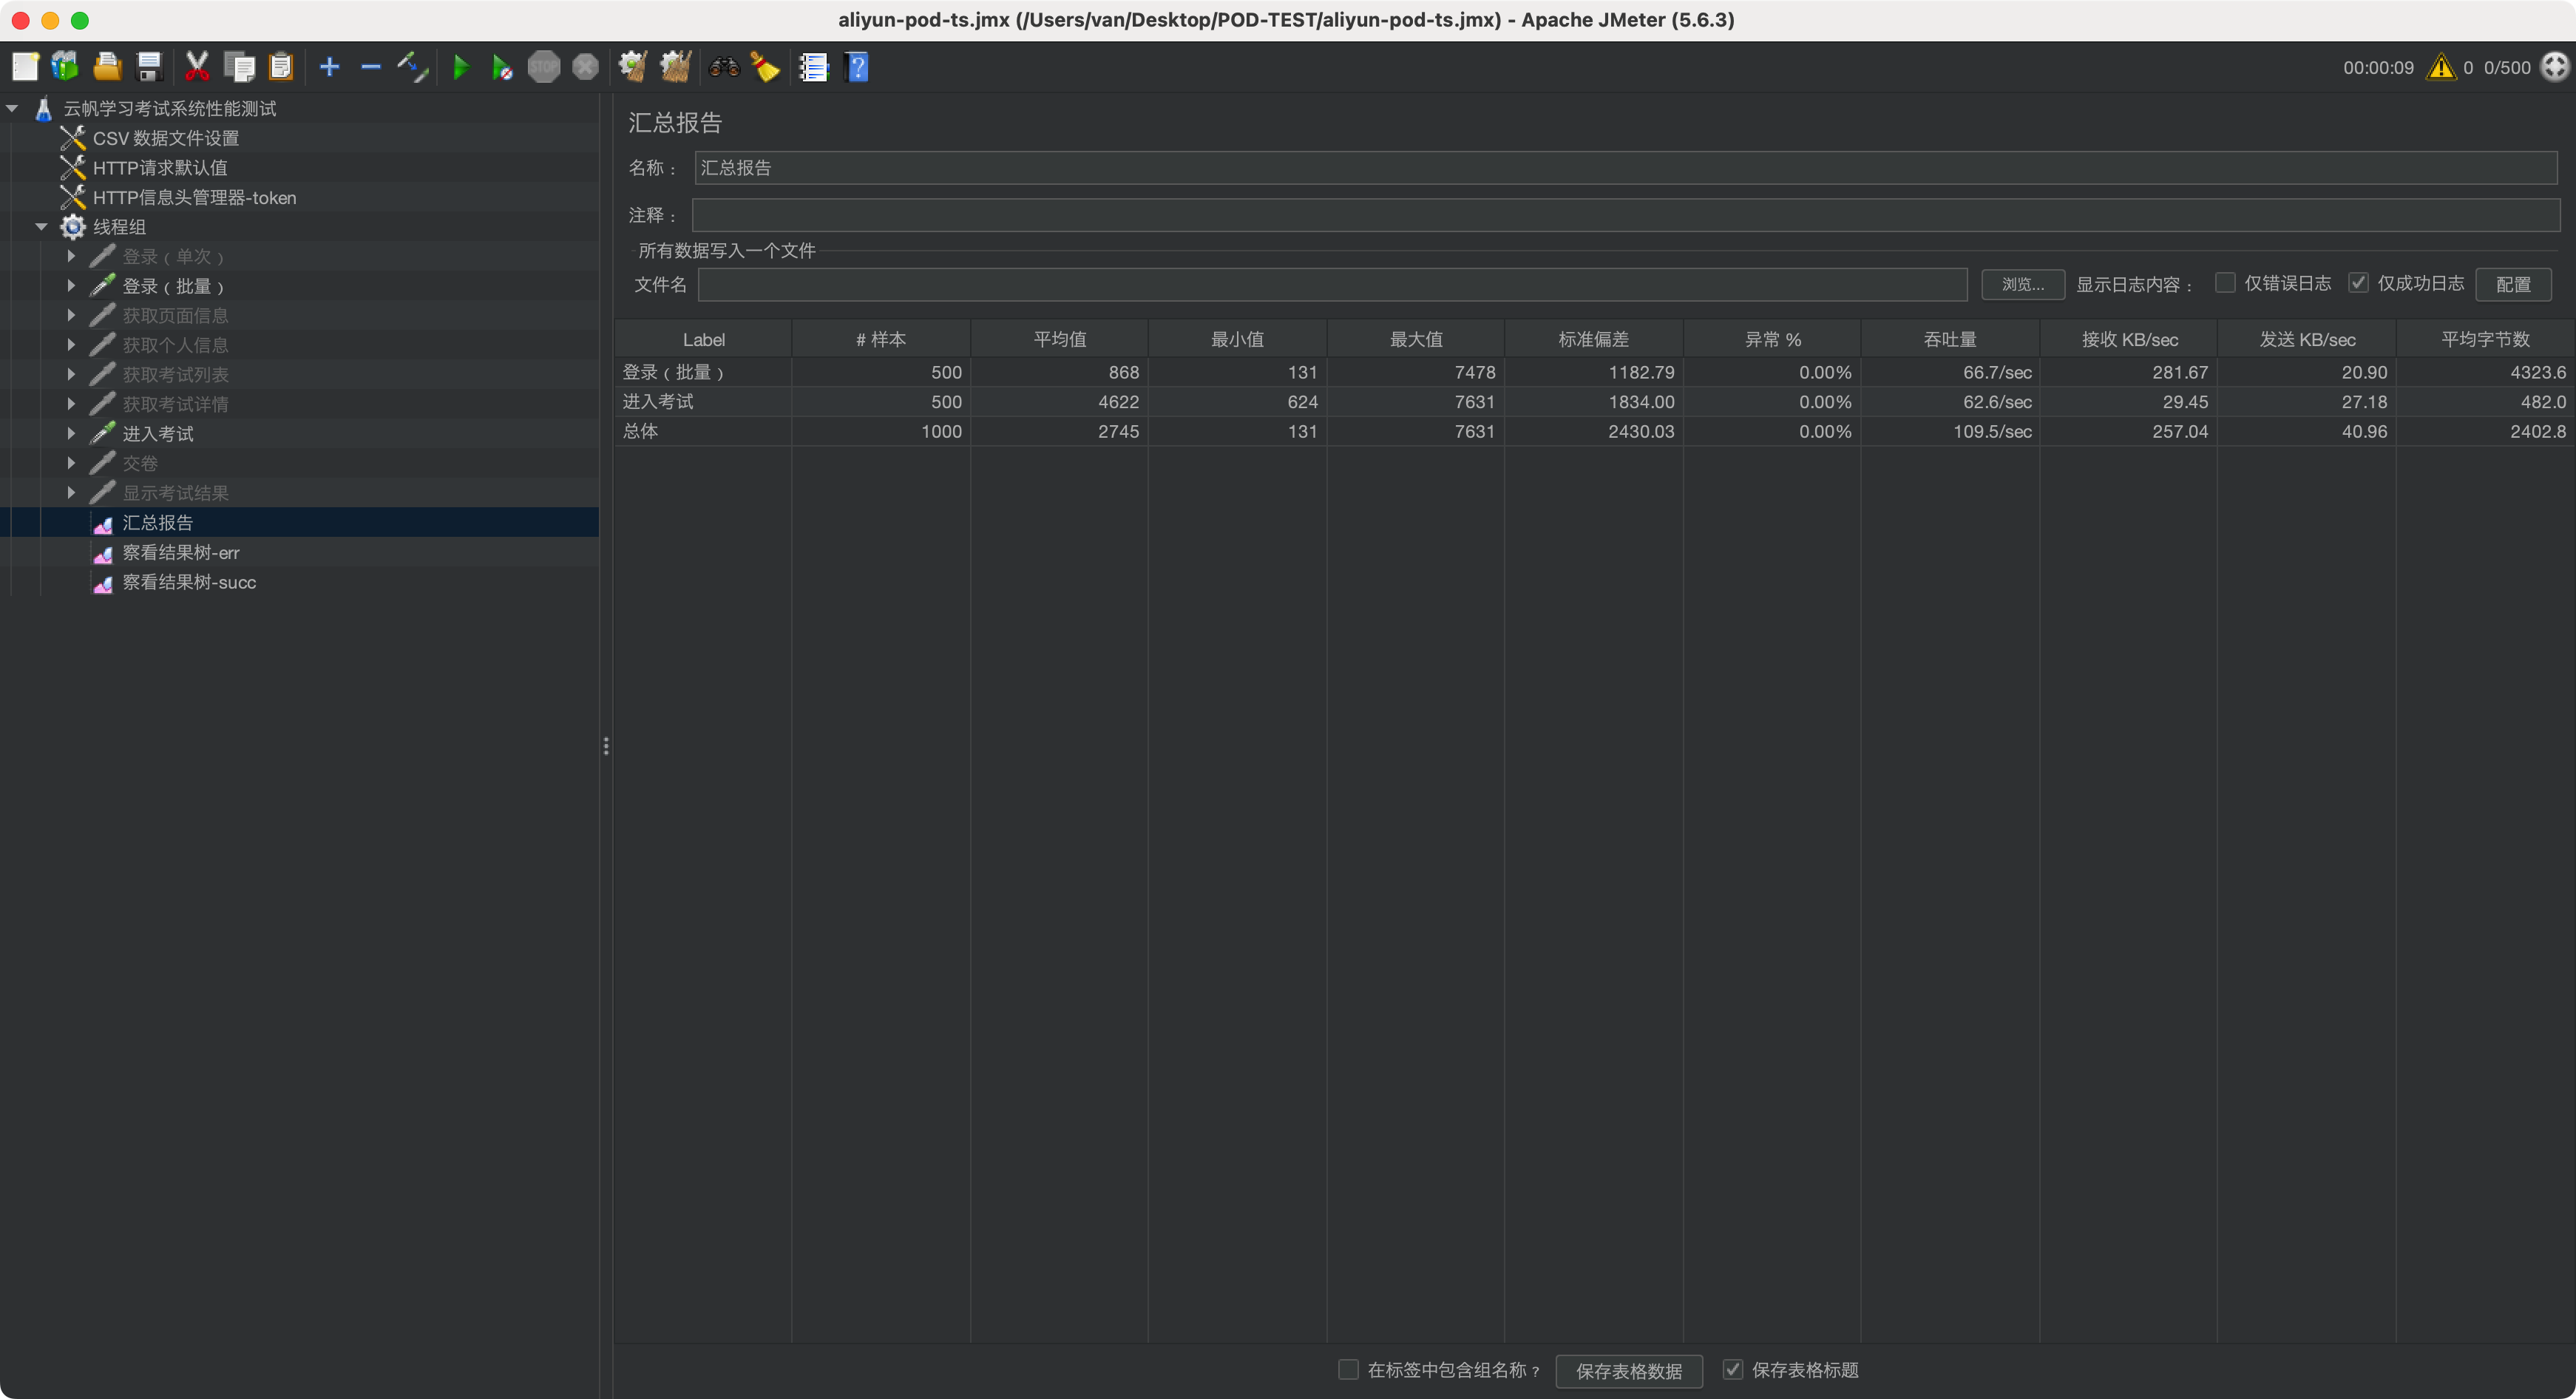
Task: Click the blue plus Expand All icon
Action: pyautogui.click(x=329, y=67)
